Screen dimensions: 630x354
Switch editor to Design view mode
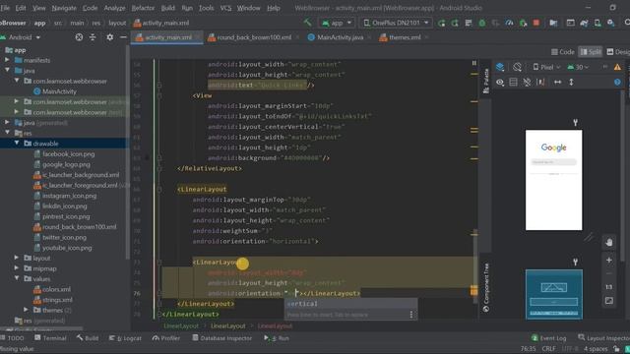(618, 52)
